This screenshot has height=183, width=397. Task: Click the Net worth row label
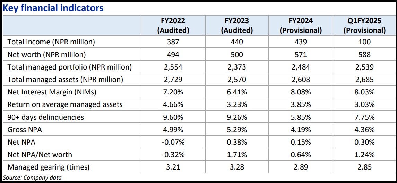[x=46, y=54]
